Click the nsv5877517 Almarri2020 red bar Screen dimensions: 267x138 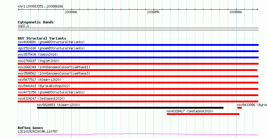click(x=138, y=83)
